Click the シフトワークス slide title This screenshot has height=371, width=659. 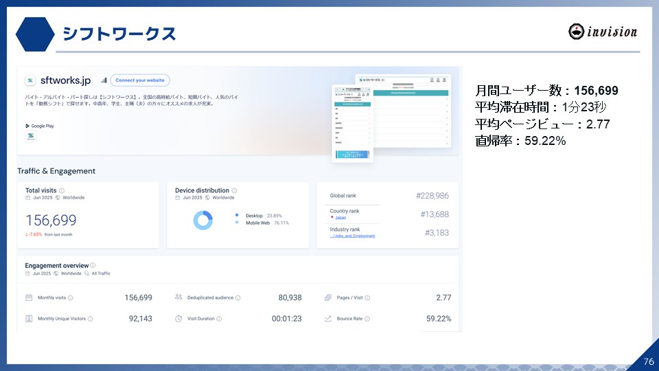tap(119, 34)
